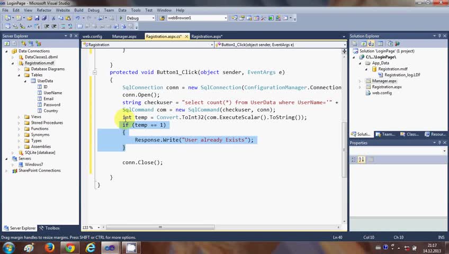Click Connect to Database icon in Server Explorer
The height and width of the screenshot is (254, 449).
24,43
